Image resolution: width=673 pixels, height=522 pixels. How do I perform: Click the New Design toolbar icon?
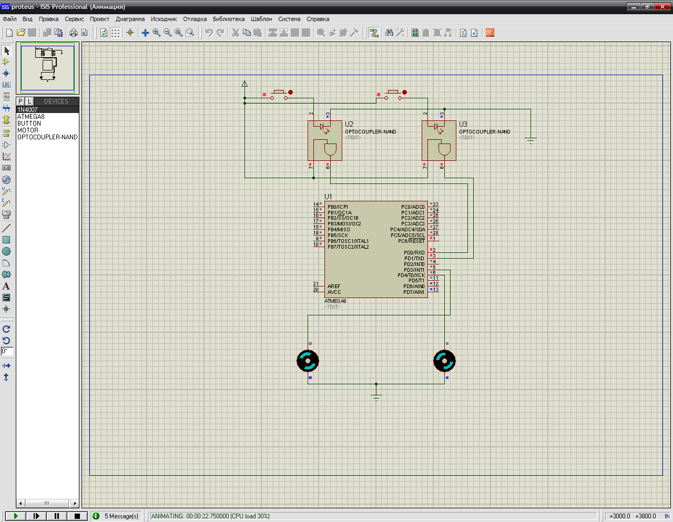(x=9, y=33)
